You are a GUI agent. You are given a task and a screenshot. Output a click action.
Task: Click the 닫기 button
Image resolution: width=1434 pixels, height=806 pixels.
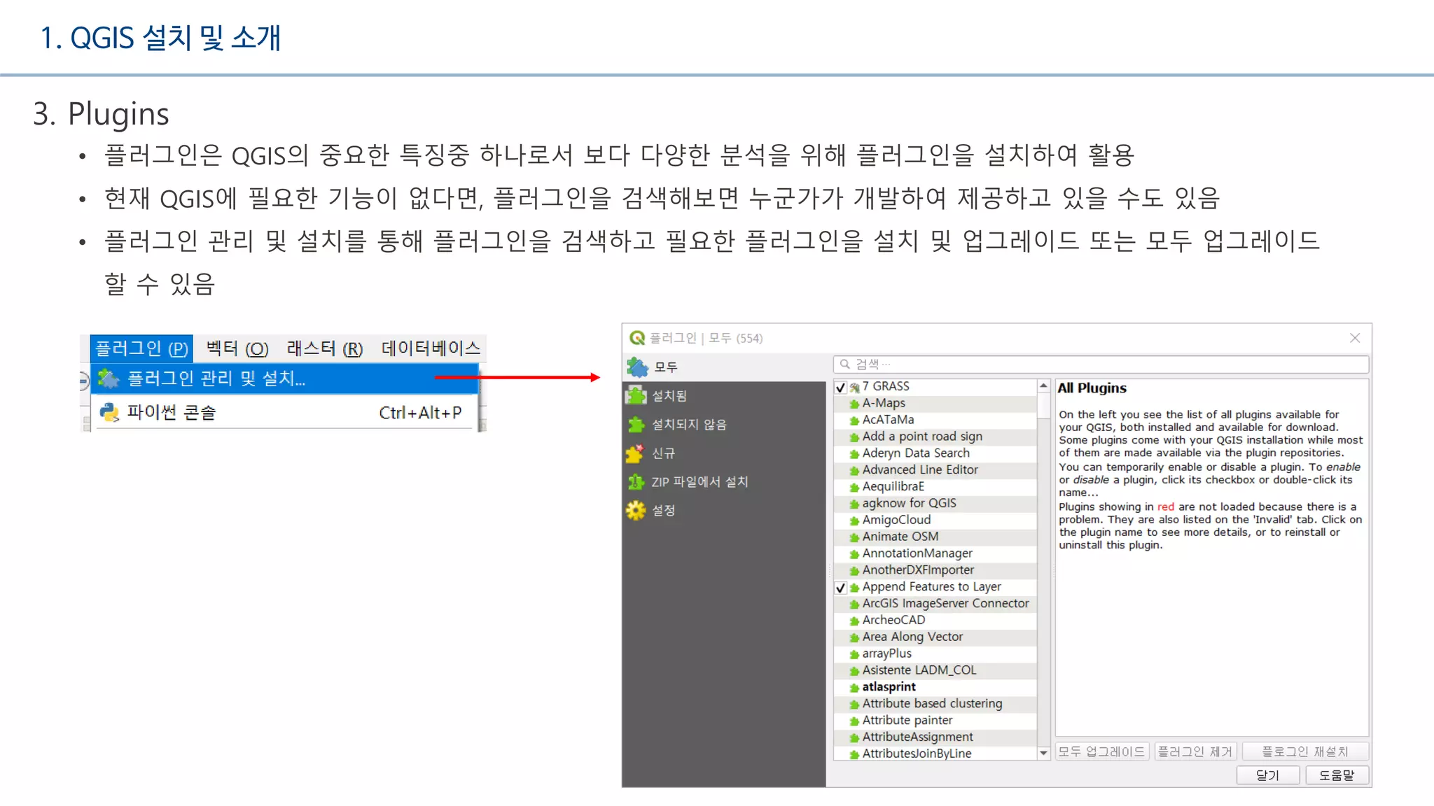tap(1268, 775)
